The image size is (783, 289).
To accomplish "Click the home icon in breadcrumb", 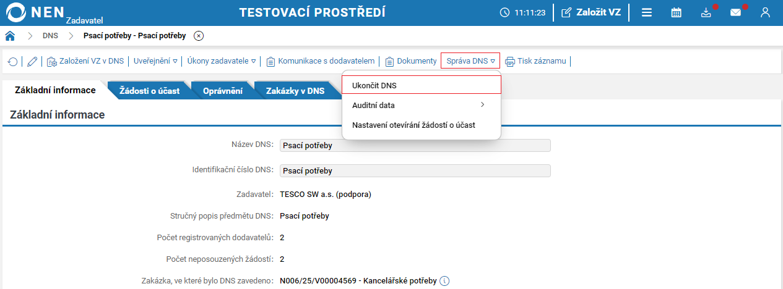I will point(10,36).
